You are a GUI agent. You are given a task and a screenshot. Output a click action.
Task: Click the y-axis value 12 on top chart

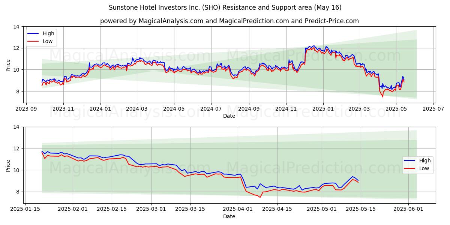click(16, 48)
